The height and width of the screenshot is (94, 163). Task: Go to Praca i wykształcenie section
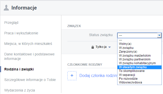[21, 33]
